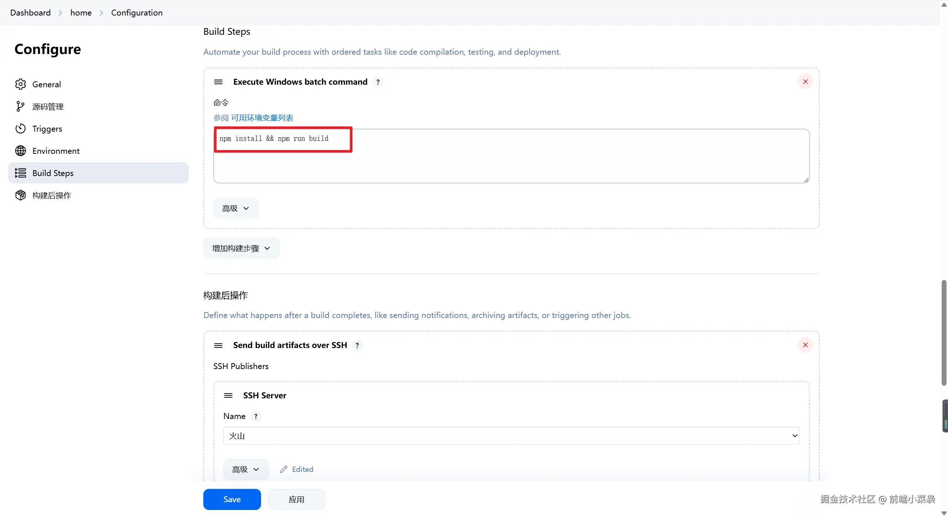Click the General gear icon in sidebar

(20, 84)
